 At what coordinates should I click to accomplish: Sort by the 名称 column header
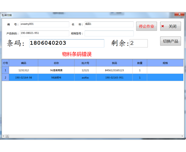[x=56, y=63]
